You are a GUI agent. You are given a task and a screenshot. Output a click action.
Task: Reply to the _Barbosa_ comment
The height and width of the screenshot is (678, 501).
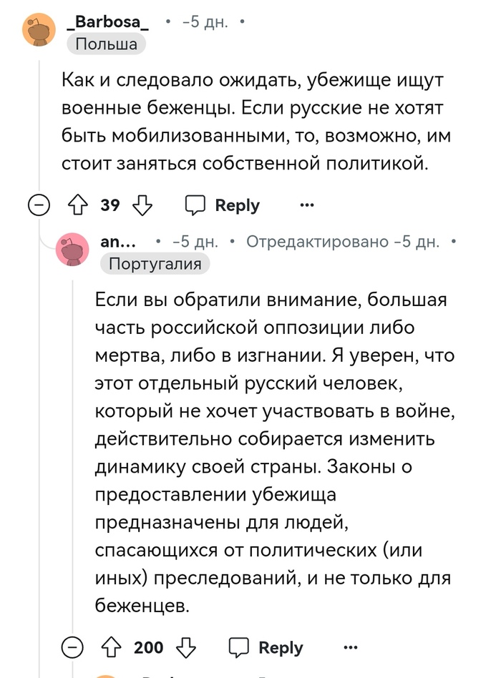click(x=223, y=205)
